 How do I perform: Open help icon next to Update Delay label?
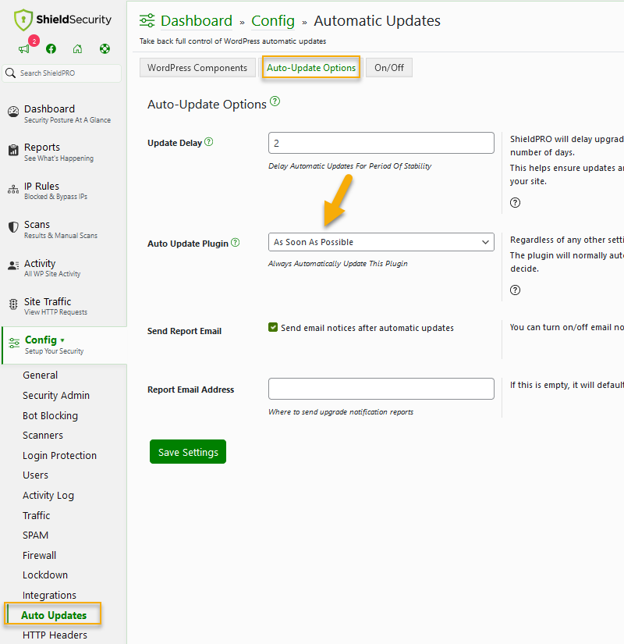(208, 142)
